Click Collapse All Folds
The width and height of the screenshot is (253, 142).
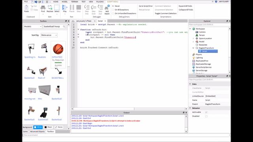pos(186,10)
